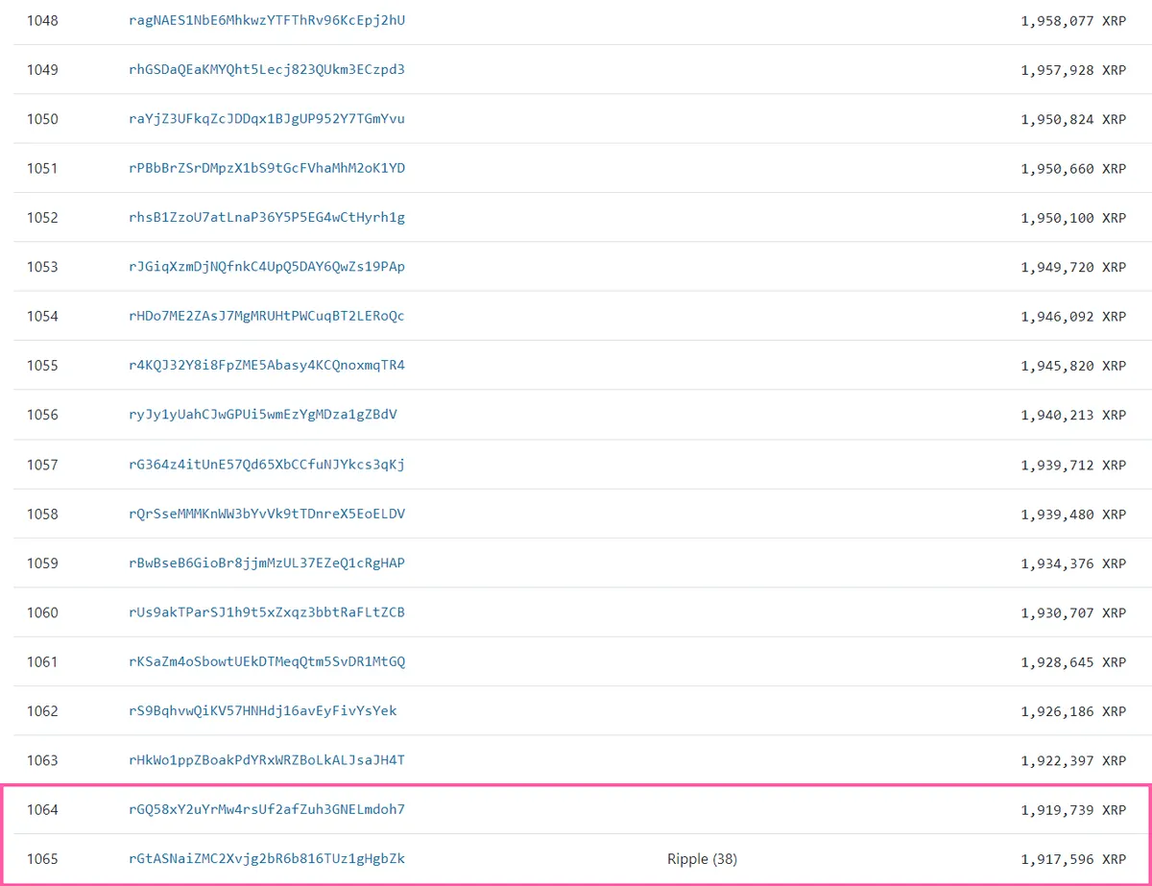The image size is (1152, 886).
Task: Click balance 1,950,824 XRP
Action: tap(1073, 119)
